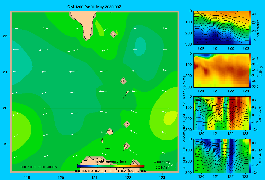265x180 pixels.
Task: Click the white transect line across the map
Action: click(107, 108)
